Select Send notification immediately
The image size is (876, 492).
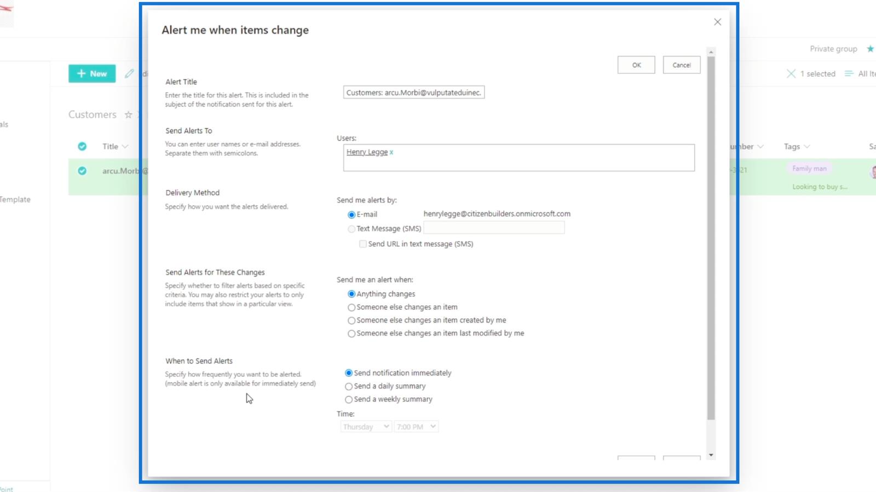[x=349, y=373]
